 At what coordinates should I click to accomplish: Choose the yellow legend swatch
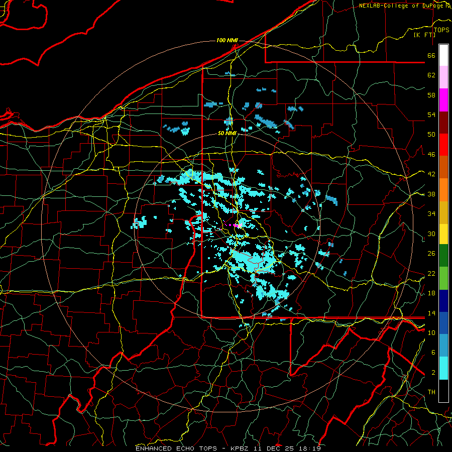coord(443,234)
